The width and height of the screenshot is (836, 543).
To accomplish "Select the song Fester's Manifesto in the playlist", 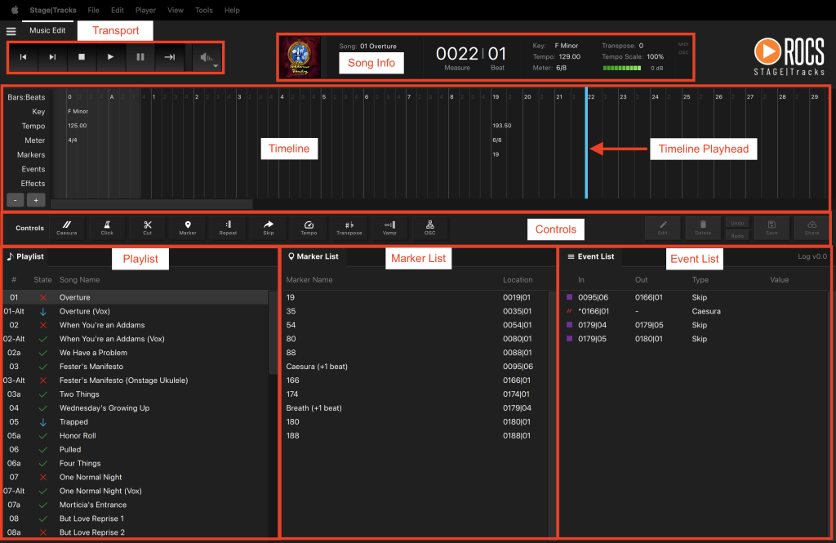I will click(91, 367).
